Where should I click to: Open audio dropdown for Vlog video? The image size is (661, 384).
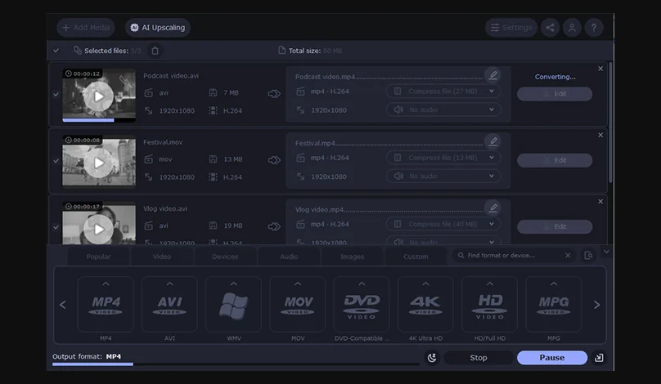[443, 241]
